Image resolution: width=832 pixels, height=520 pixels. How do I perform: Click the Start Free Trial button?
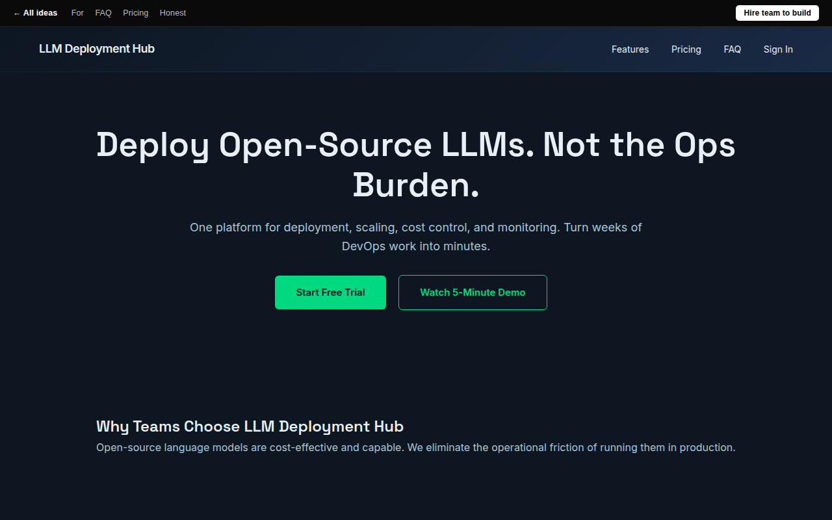[330, 292]
